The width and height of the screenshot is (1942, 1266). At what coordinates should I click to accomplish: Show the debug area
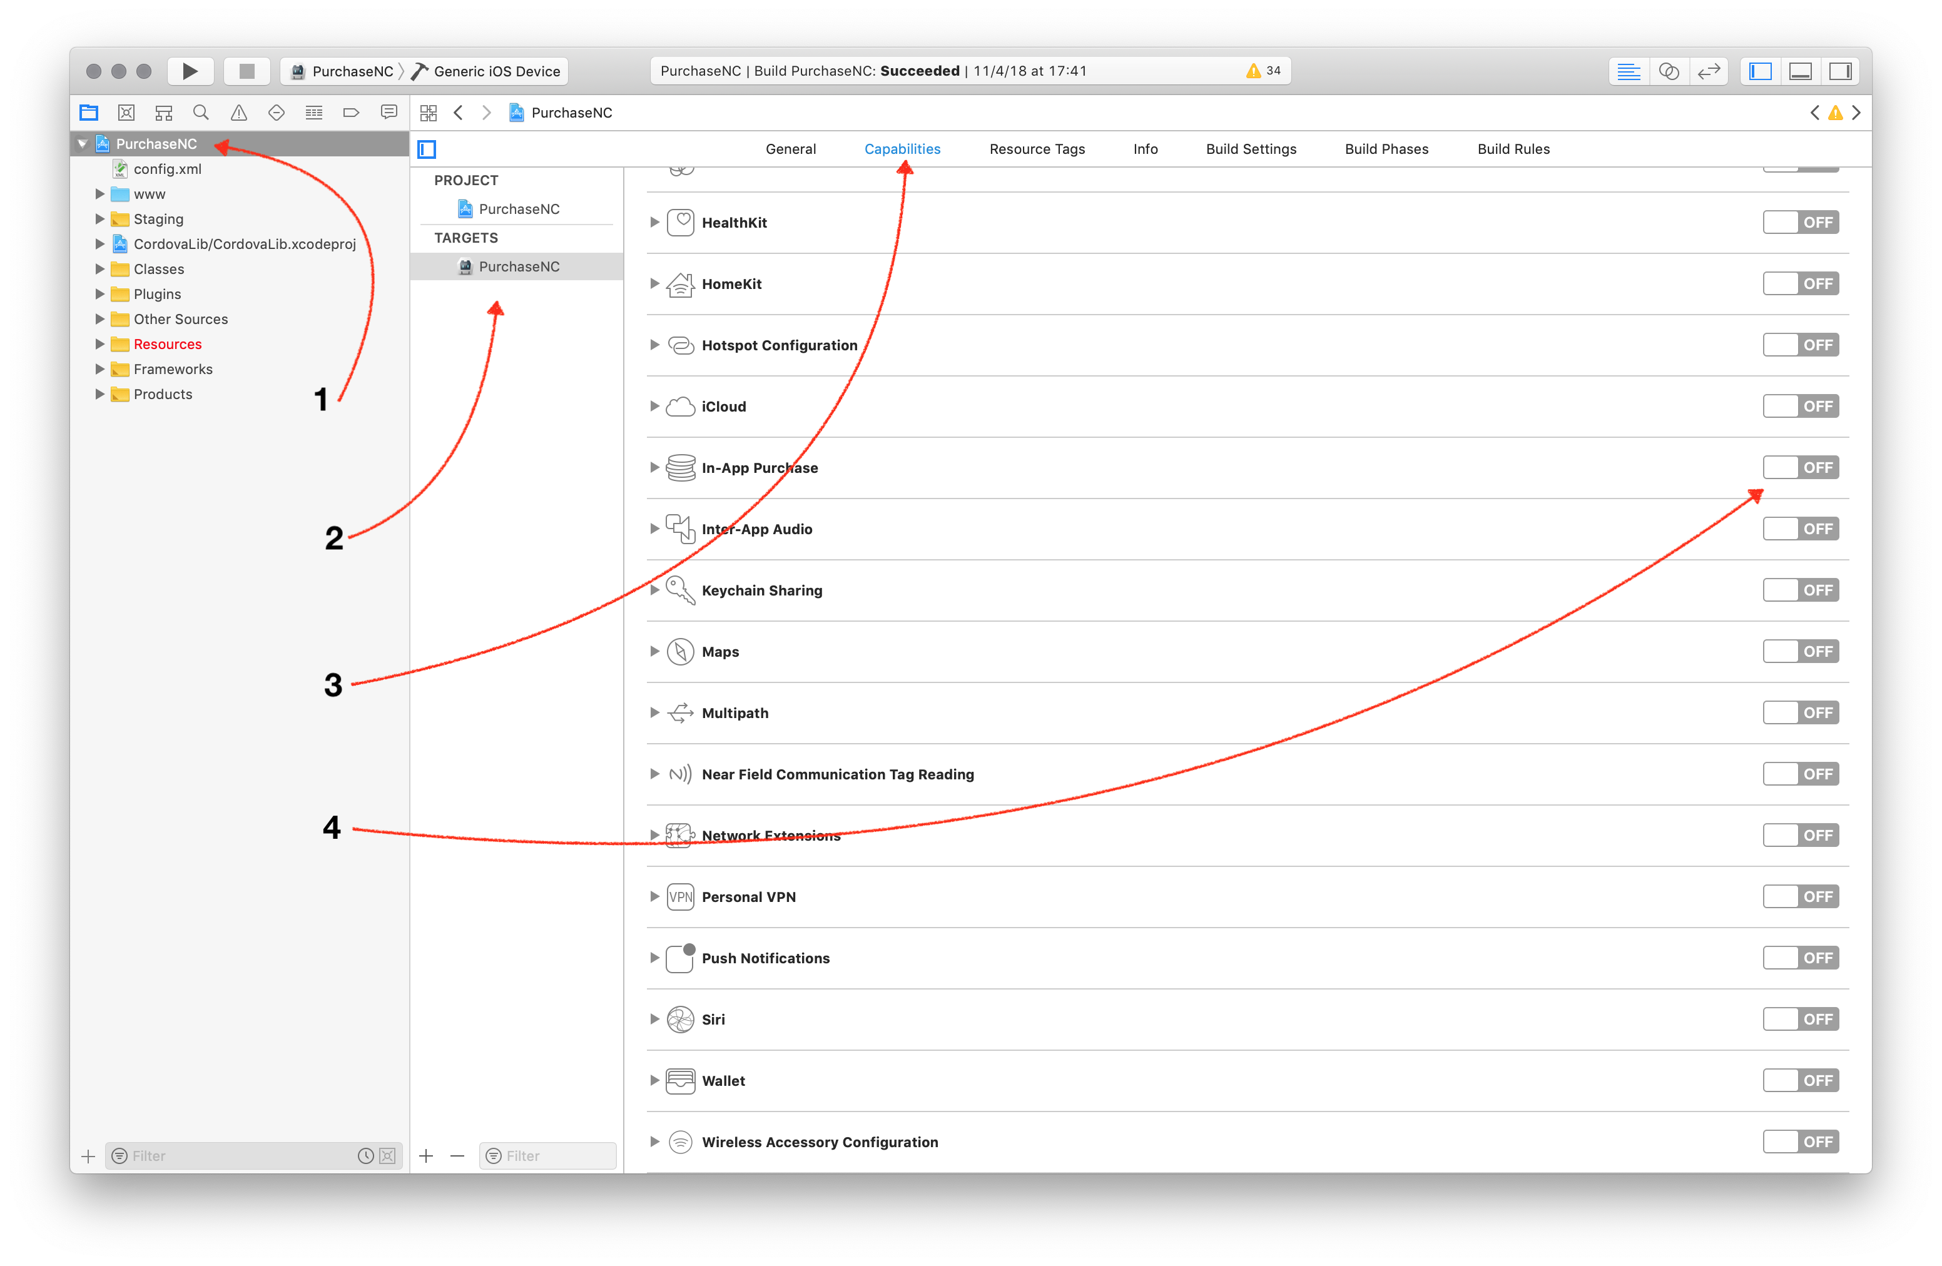(1800, 71)
